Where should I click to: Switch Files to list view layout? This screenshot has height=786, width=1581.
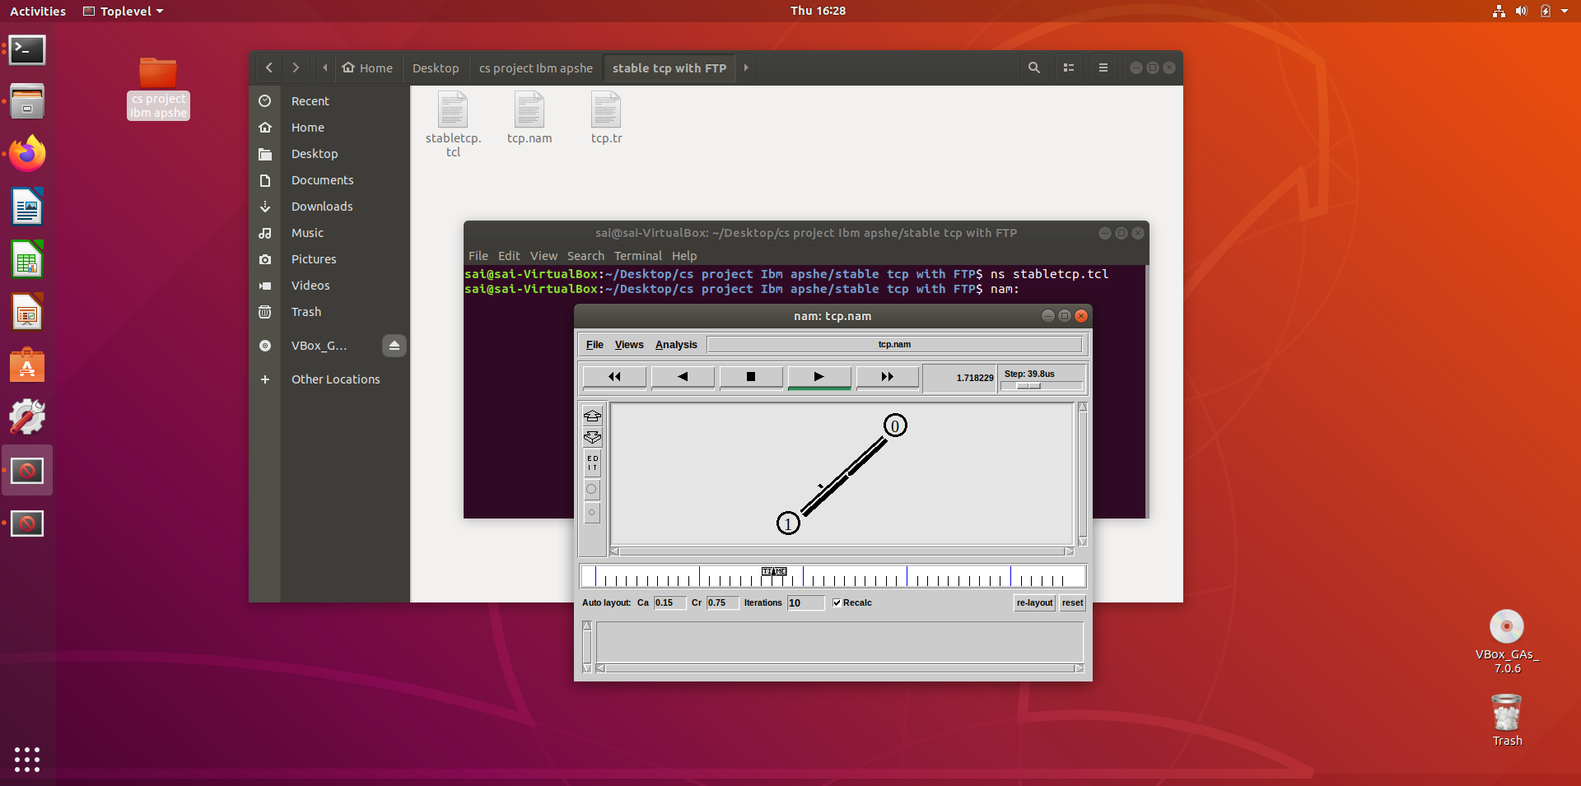[1068, 67]
